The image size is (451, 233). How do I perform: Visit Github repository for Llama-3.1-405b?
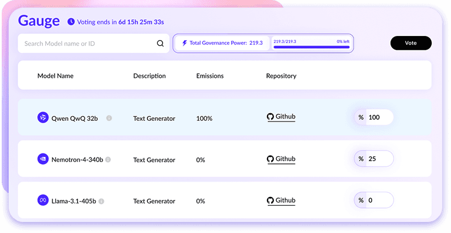[282, 200]
